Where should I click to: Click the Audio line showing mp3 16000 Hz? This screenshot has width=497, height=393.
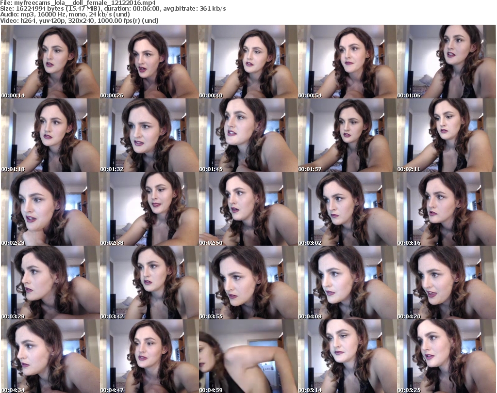(x=65, y=15)
